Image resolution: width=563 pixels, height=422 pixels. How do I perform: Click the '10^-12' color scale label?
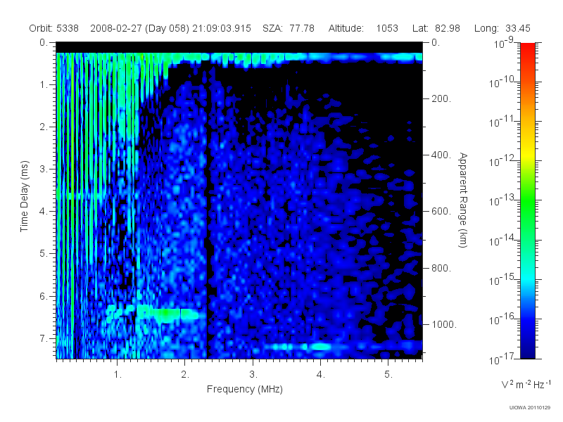tap(503, 161)
